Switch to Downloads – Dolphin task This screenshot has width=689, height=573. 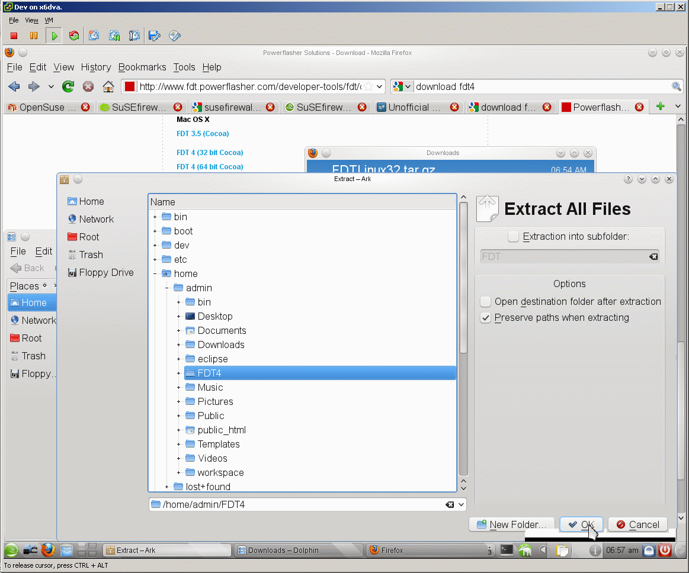[x=298, y=550]
